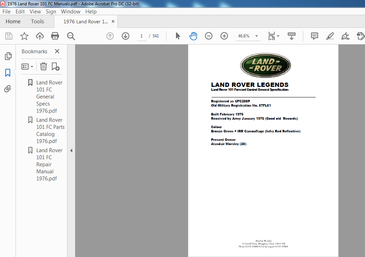Image resolution: width=365 pixels, height=257 pixels.
Task: Click the 46.8% zoom value field
Action: (x=244, y=36)
